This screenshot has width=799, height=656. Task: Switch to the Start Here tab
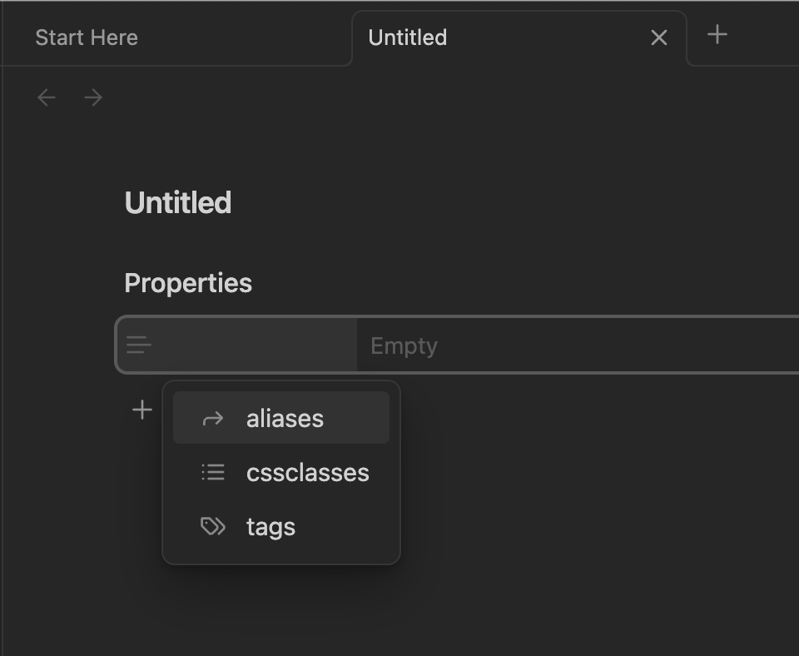coord(87,37)
